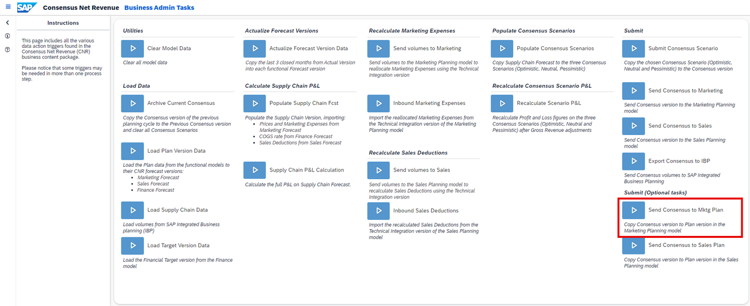Click the Export Consensus to IBP label
The height and width of the screenshot is (306, 750).
(679, 161)
